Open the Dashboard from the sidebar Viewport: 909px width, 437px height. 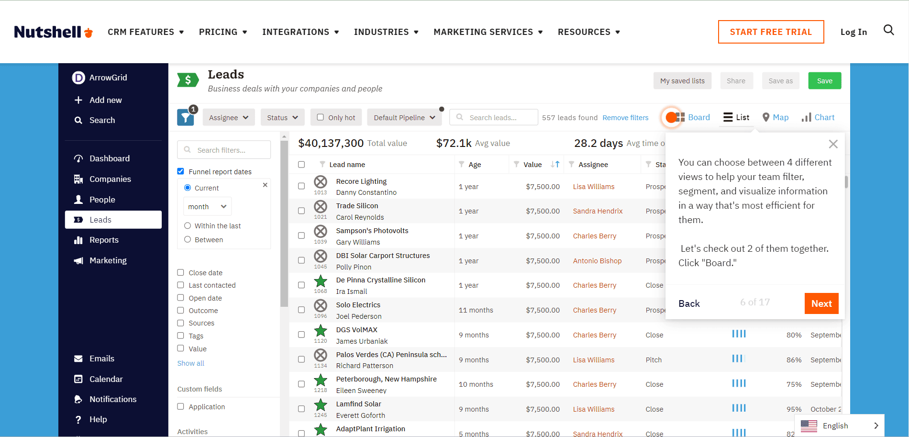(109, 158)
